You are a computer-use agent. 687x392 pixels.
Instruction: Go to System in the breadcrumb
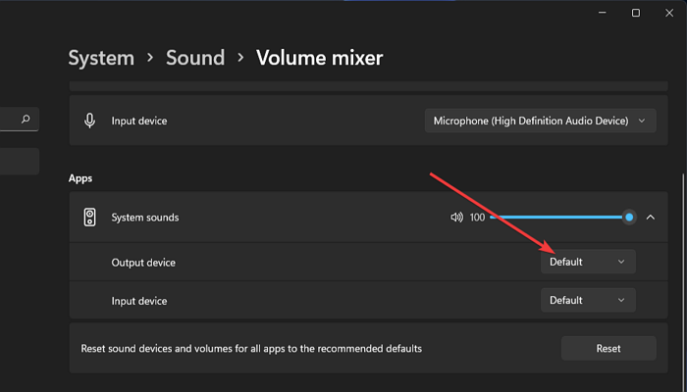tap(101, 58)
